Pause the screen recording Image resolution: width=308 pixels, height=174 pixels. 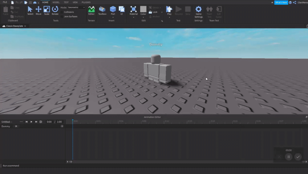point(289,157)
